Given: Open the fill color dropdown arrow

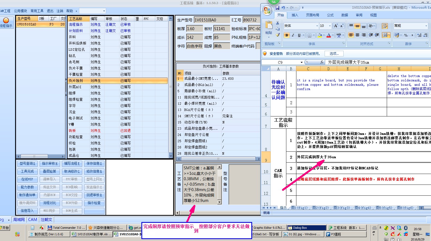Looking at the screenshot, I should [x=324, y=35].
